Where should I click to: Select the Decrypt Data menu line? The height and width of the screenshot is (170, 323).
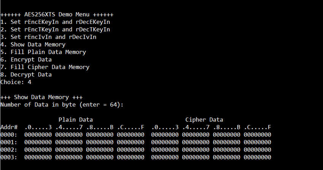[x=26, y=75]
